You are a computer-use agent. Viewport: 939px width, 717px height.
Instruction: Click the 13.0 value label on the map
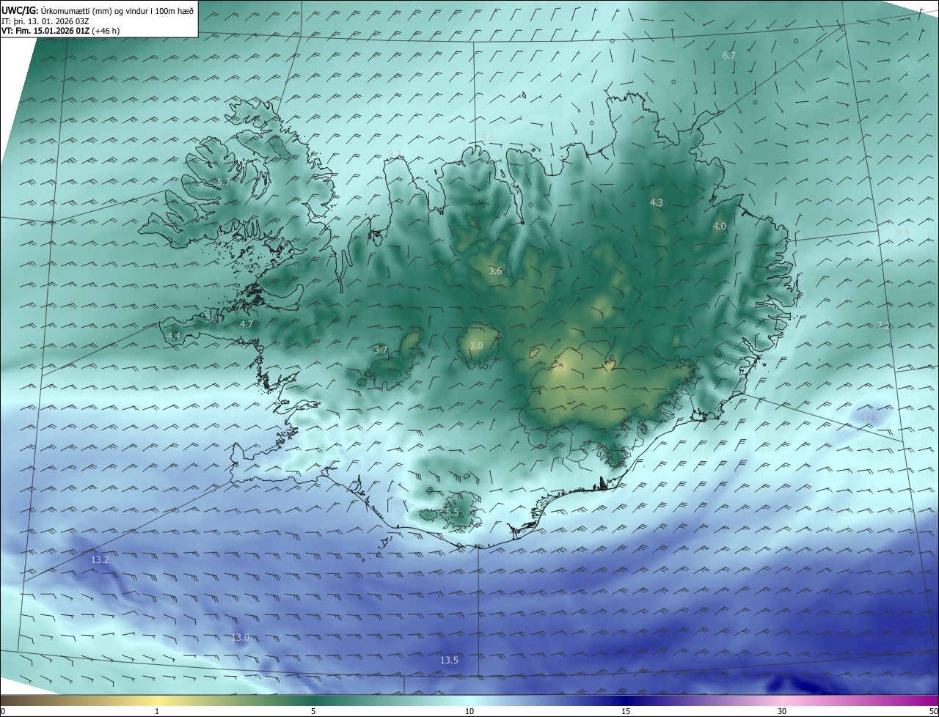[x=241, y=638]
